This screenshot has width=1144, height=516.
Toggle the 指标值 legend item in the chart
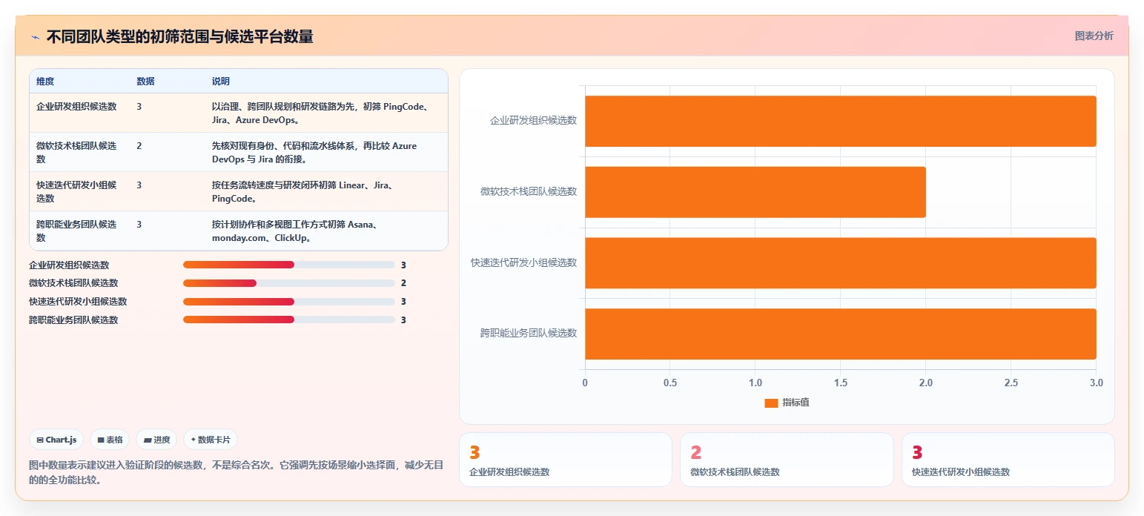click(787, 403)
